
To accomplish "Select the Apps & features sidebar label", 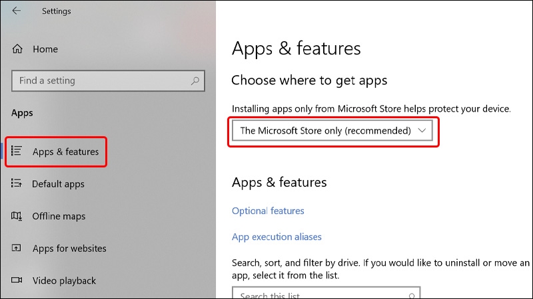I will tap(65, 151).
